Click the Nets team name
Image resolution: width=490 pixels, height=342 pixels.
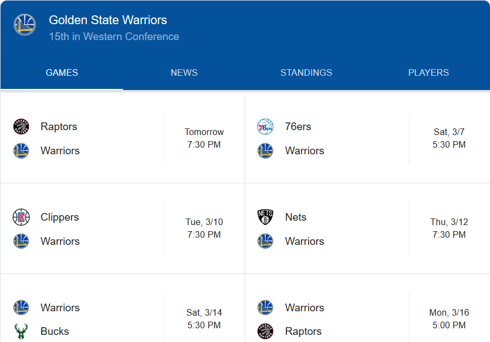pos(296,217)
